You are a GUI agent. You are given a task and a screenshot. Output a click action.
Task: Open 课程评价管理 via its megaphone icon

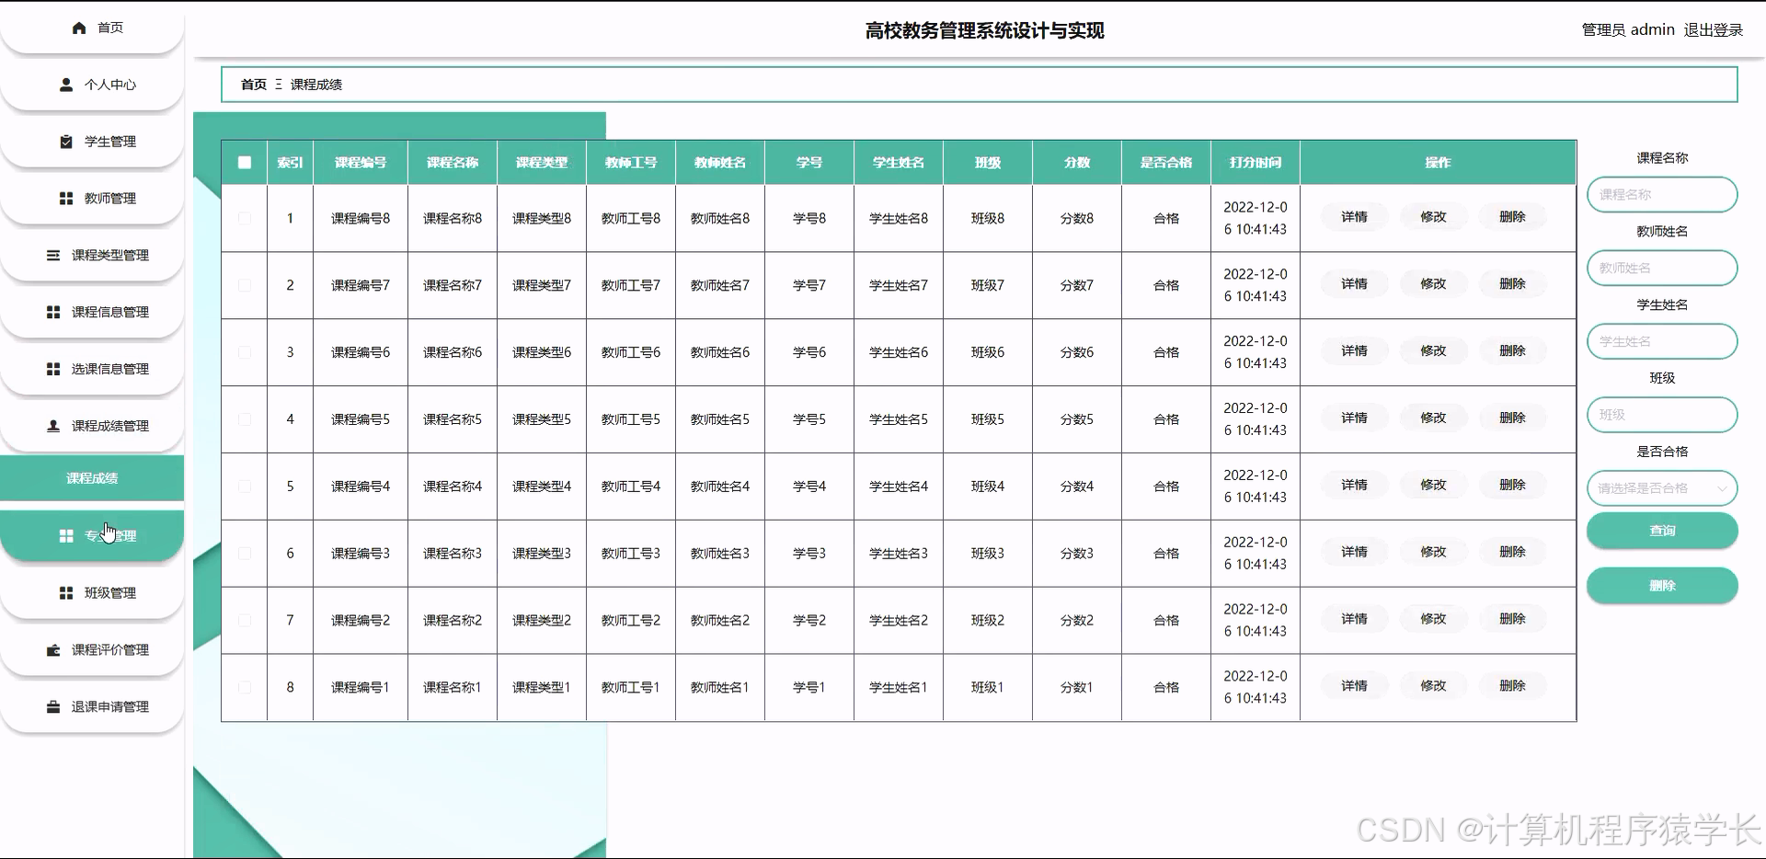(x=52, y=649)
